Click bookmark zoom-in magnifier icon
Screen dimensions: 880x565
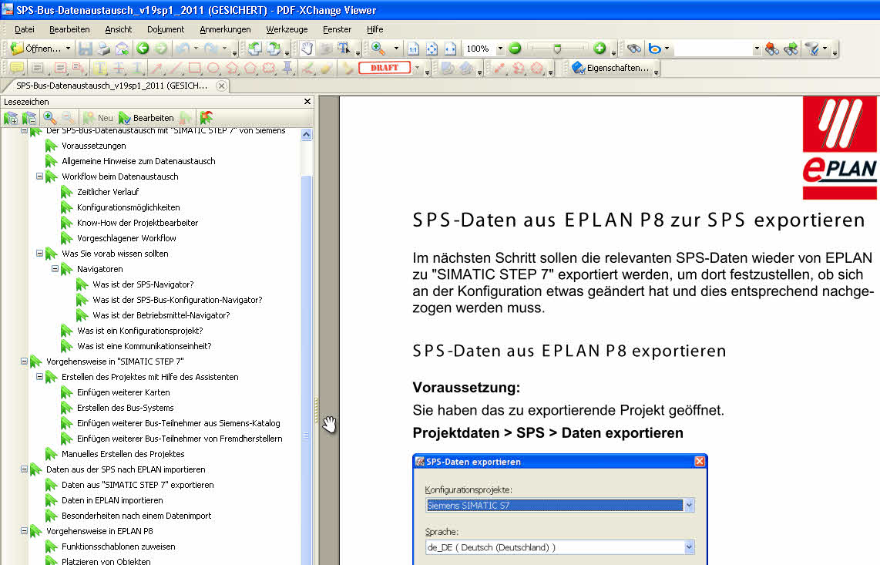pyautogui.click(x=49, y=118)
